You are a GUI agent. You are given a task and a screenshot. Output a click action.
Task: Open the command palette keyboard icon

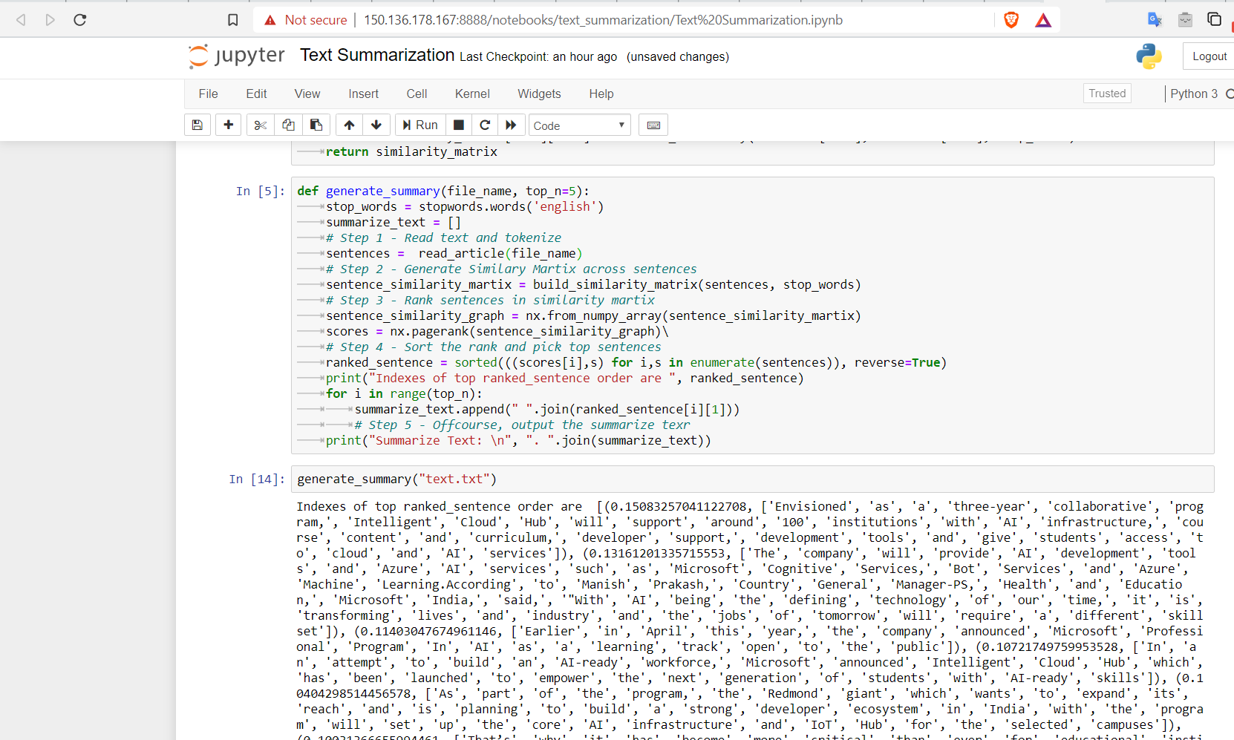653,125
